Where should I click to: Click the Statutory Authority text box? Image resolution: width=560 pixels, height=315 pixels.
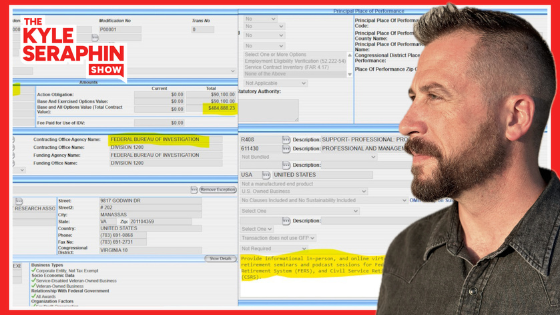268,110
